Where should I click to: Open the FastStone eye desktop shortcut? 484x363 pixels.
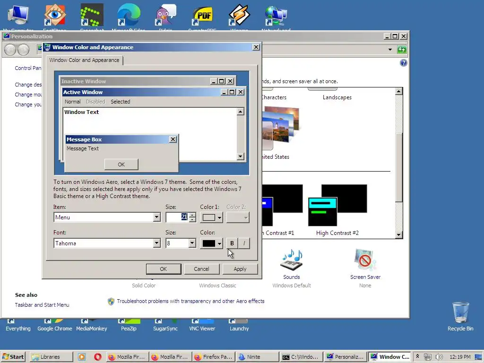[x=55, y=15]
